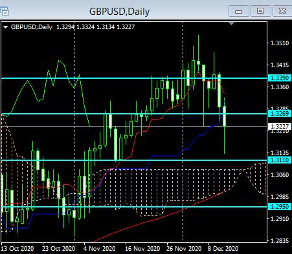The image size is (292, 254).
Task: Click the 1.2835 price scale label
Action: [x=280, y=240]
